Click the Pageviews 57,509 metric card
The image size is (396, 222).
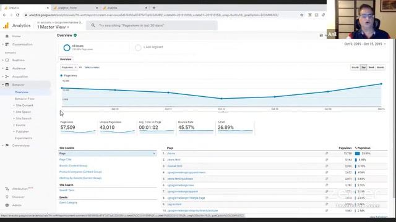(x=78, y=127)
